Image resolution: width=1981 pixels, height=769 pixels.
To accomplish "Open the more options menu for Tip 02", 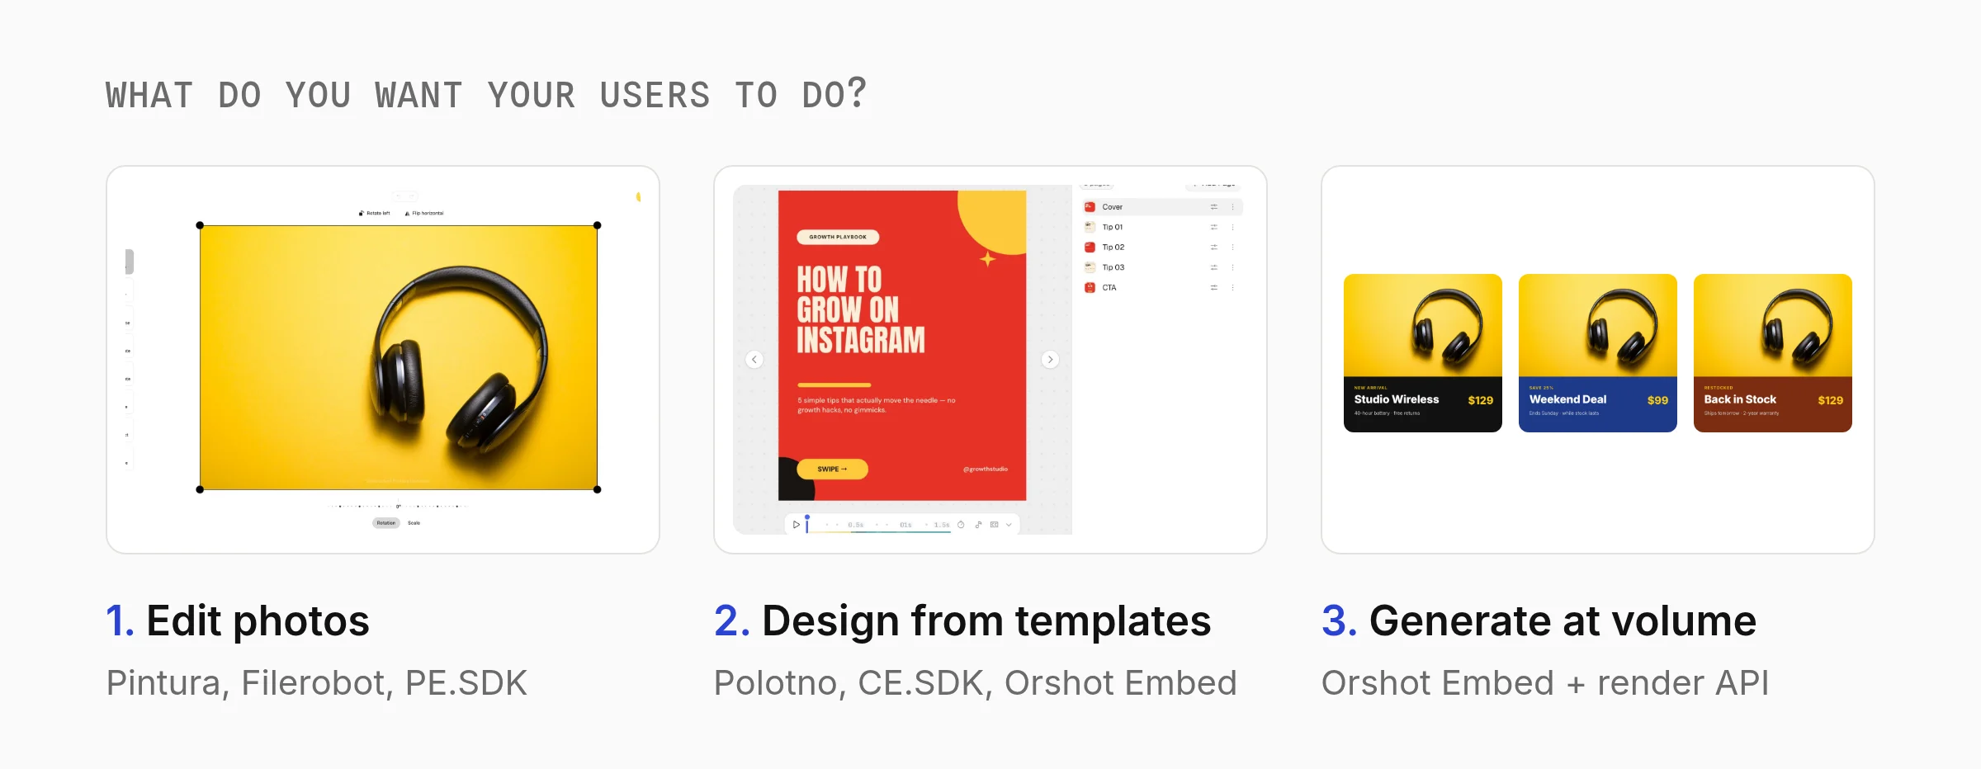I will (1232, 248).
